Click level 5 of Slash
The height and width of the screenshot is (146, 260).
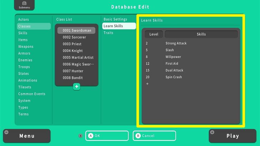click(x=147, y=50)
